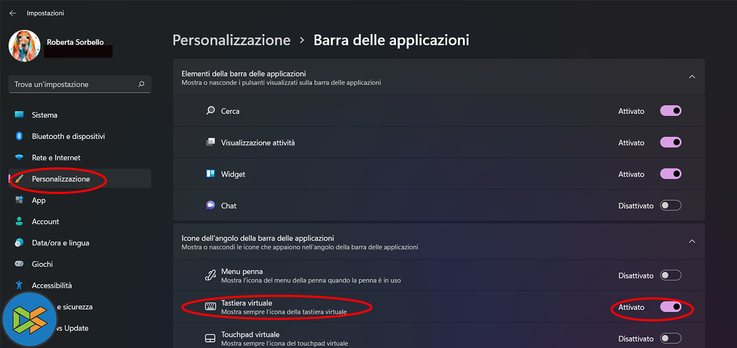737x348 pixels.
Task: Open the Accessibilità settings page
Action: click(52, 286)
